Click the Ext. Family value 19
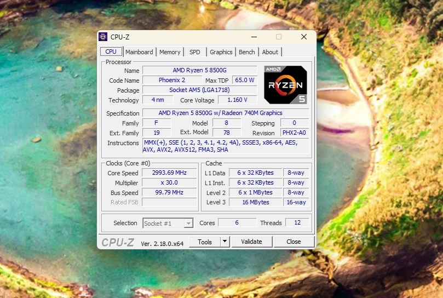This screenshot has width=443, height=298. [x=157, y=133]
